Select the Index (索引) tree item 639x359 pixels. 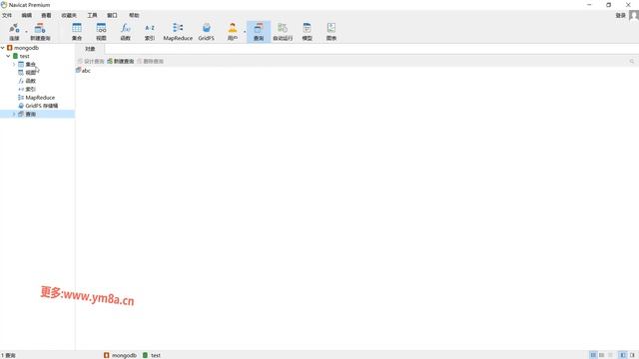tap(27, 89)
